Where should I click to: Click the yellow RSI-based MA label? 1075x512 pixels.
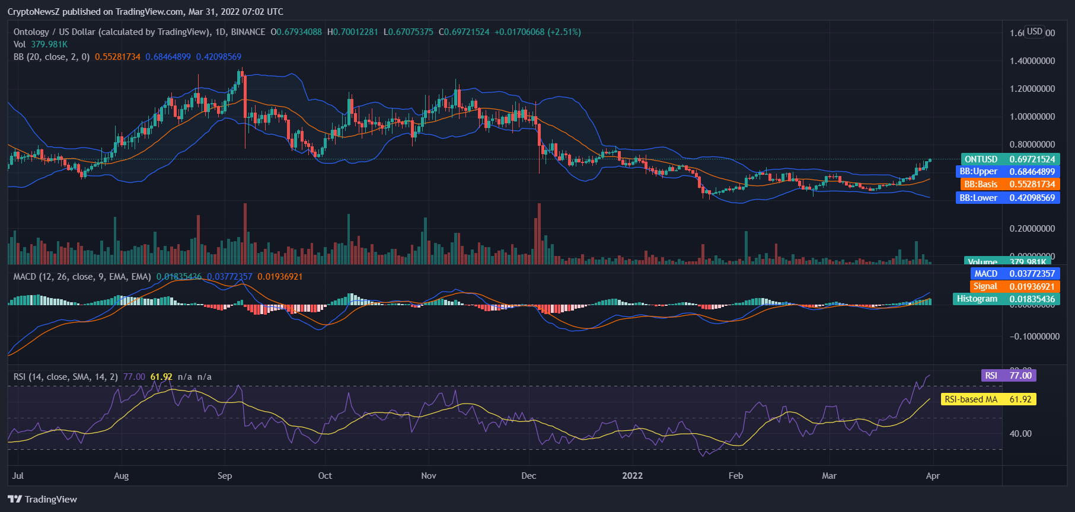click(x=988, y=399)
